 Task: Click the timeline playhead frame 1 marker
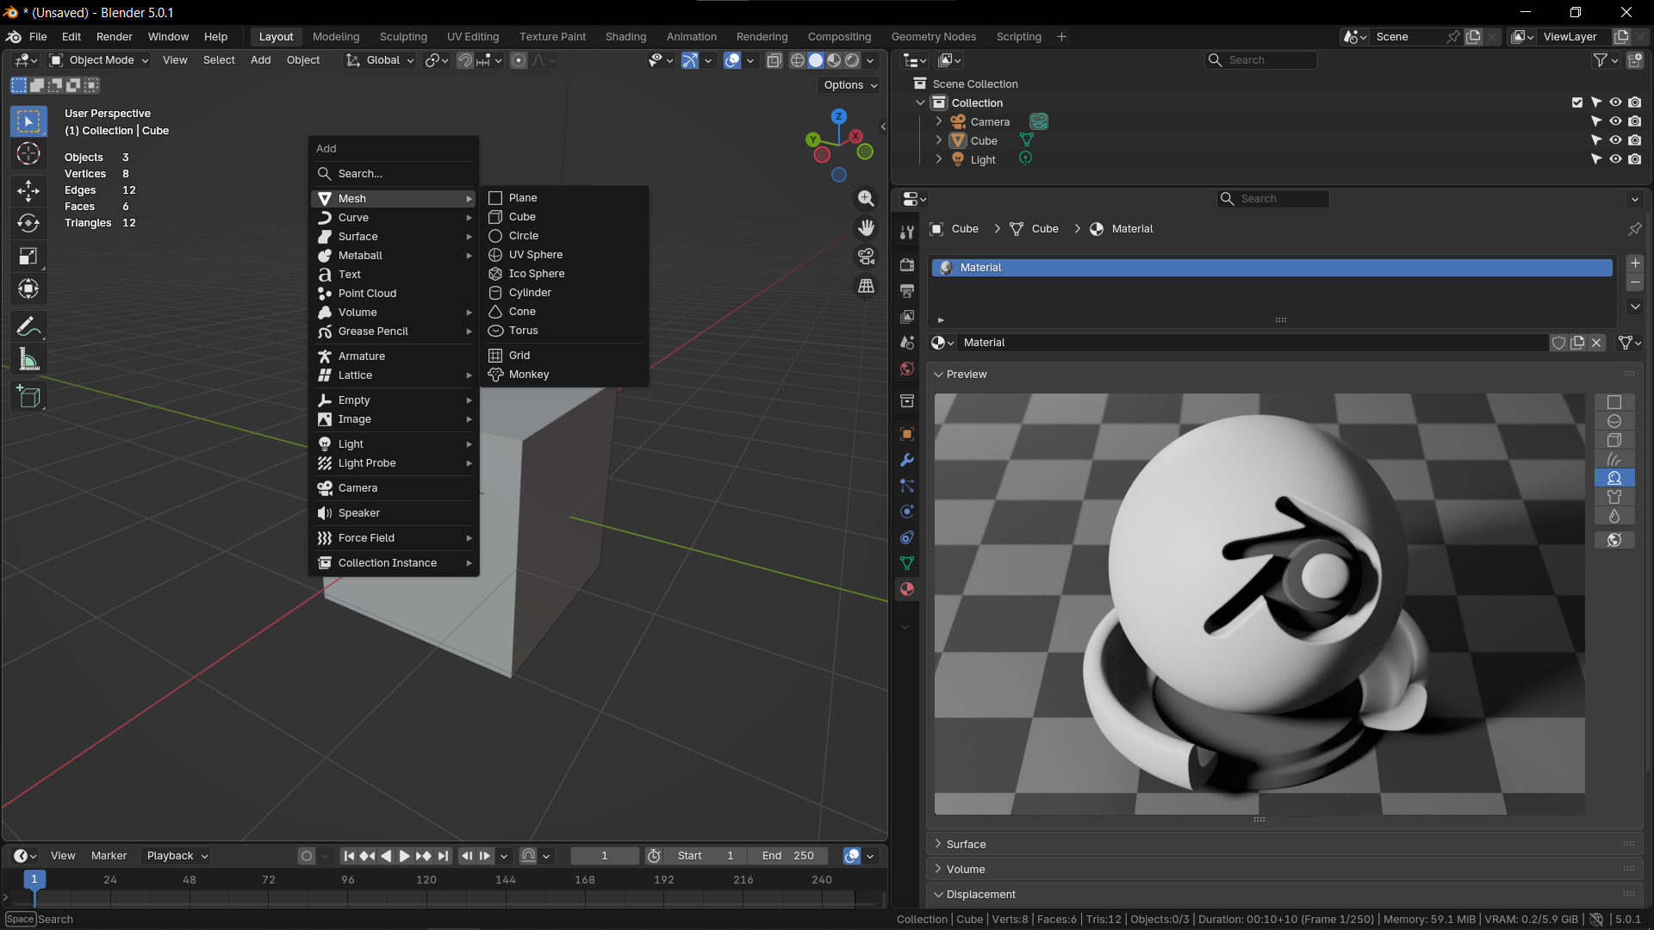coord(34,879)
